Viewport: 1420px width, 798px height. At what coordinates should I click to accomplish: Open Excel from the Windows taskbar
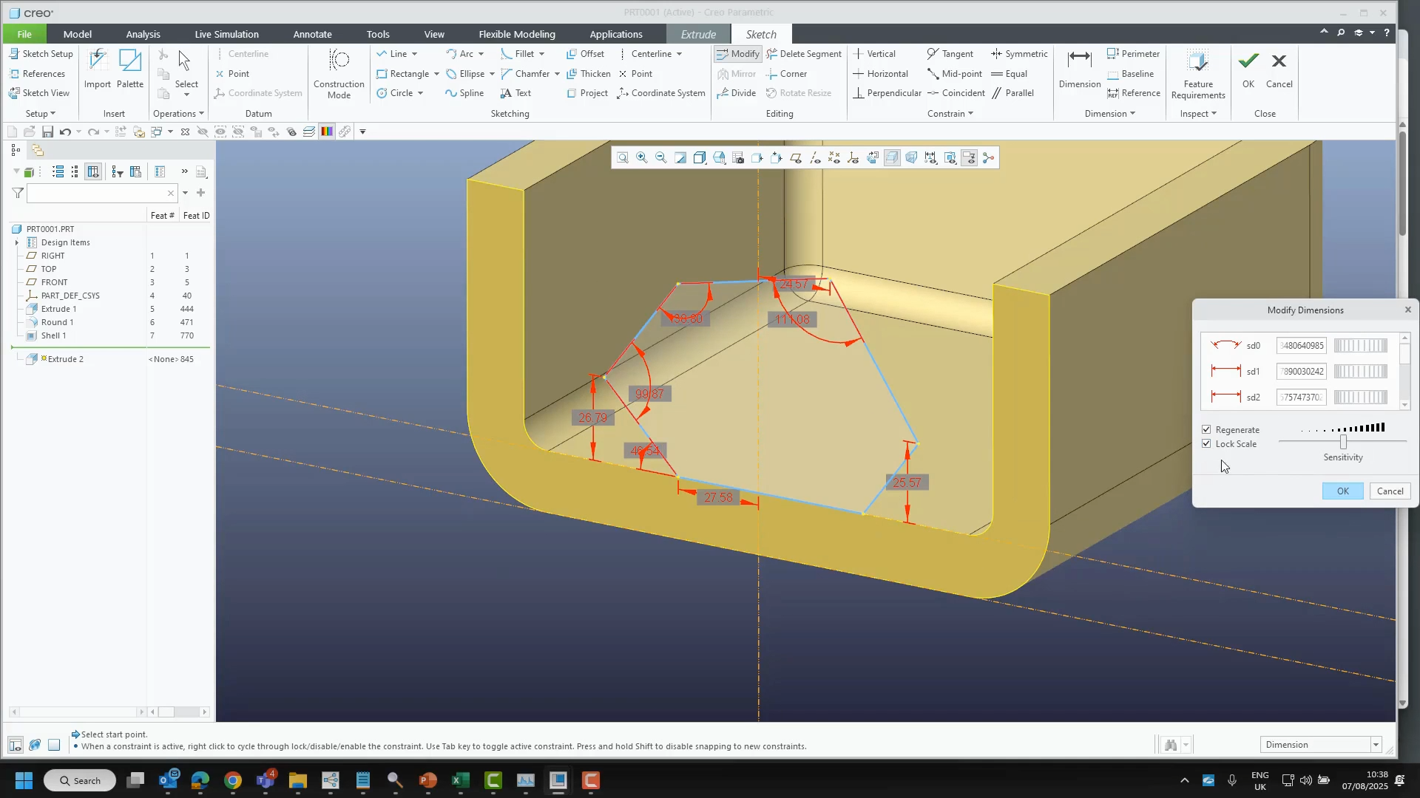point(460,780)
